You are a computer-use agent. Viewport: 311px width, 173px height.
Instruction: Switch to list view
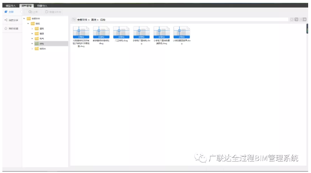[x=301, y=19]
